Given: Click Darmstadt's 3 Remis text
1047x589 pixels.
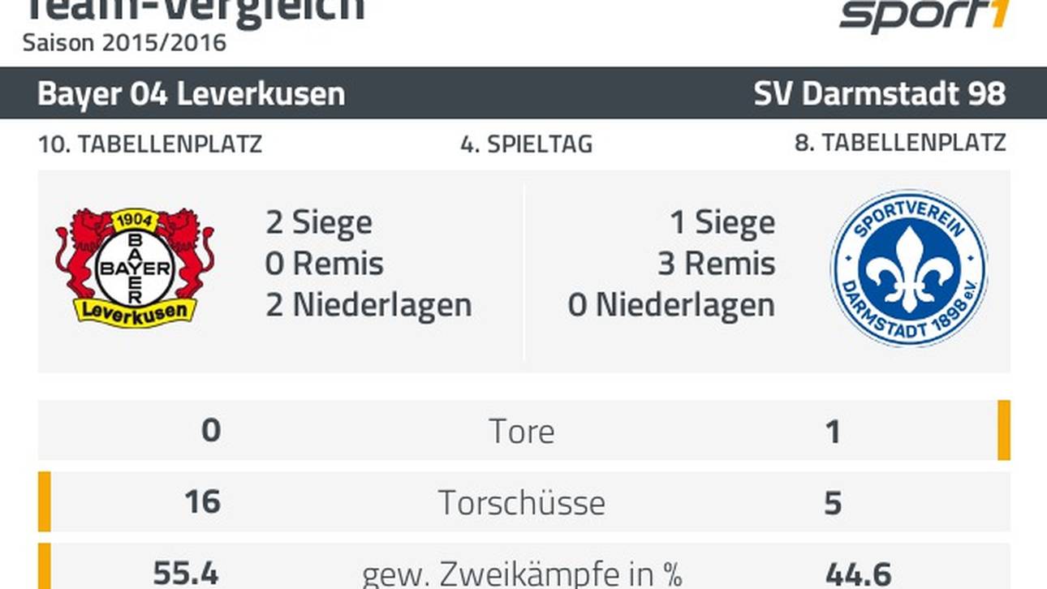Looking at the screenshot, I should (717, 264).
